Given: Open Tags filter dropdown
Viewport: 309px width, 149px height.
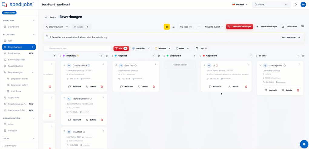Looking at the screenshot, I should [201, 48].
